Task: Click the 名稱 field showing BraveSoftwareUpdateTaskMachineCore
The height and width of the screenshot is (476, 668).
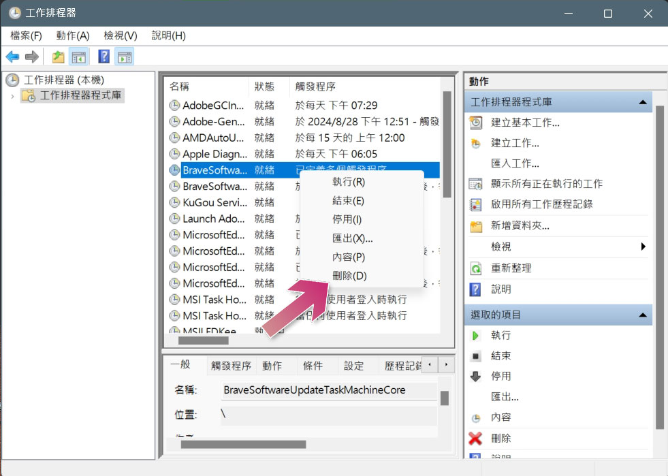Action: click(x=329, y=390)
